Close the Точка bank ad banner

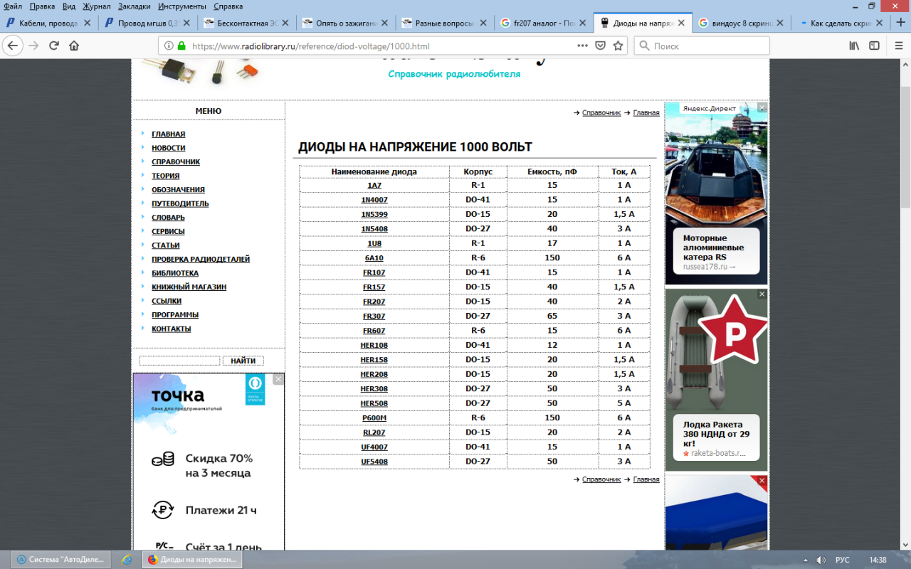[278, 380]
